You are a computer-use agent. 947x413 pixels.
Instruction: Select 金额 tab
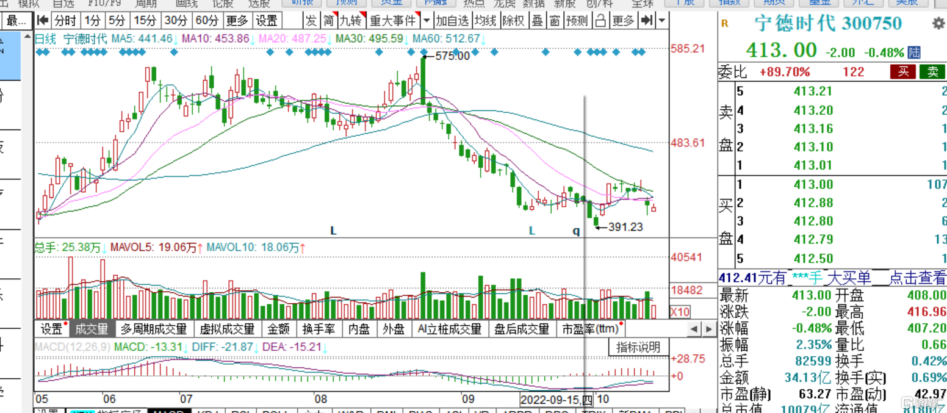(279, 329)
